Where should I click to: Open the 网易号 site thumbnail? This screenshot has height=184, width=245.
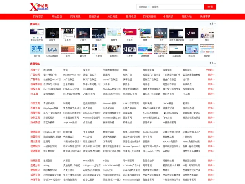coord(99,33)
